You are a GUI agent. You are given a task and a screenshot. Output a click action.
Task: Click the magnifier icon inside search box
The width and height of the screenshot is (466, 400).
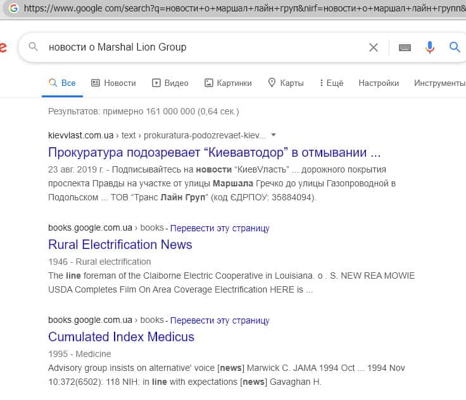(34, 47)
